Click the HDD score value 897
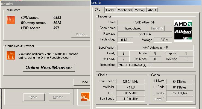 56,28
